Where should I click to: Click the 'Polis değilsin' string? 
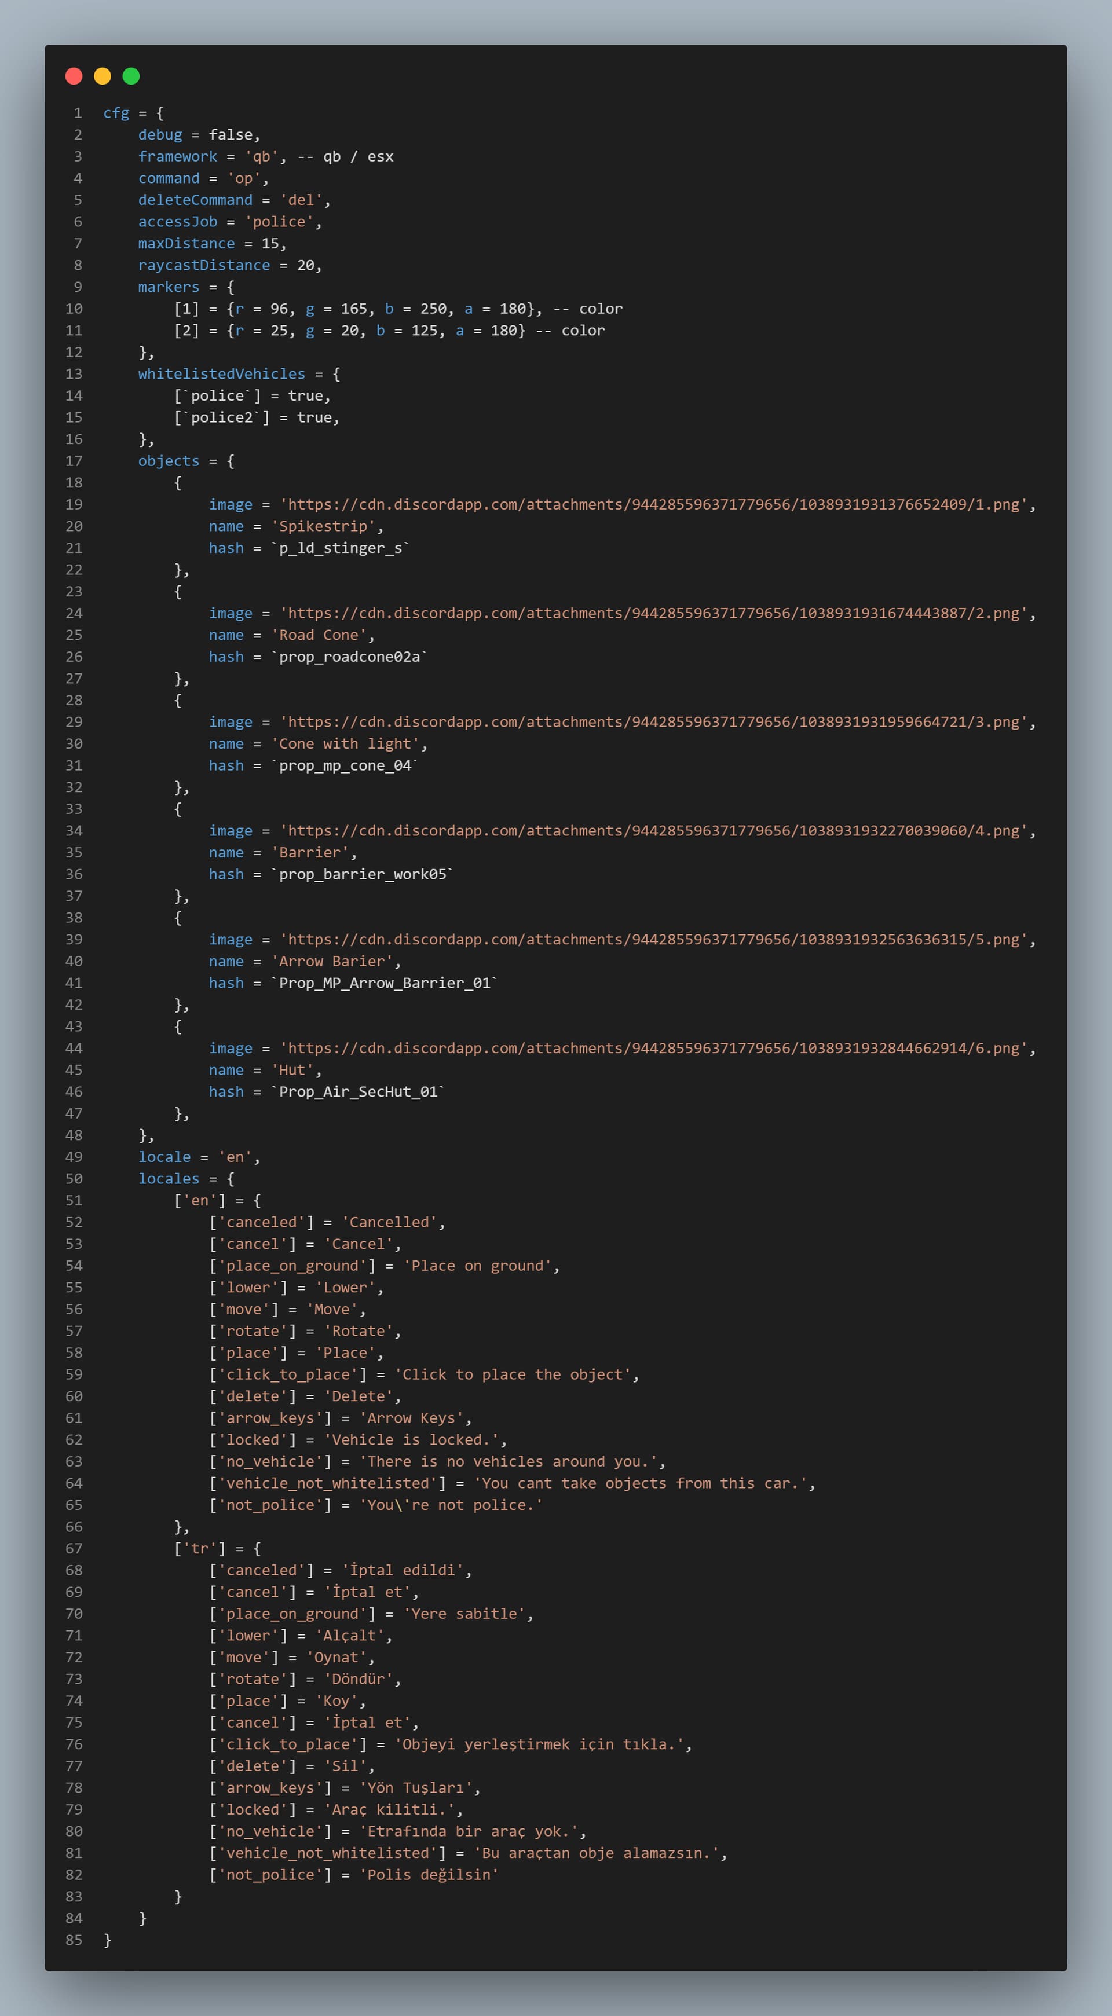pos(429,1875)
